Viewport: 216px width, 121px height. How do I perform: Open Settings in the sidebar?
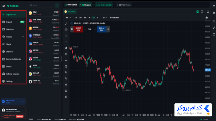(x=13, y=81)
